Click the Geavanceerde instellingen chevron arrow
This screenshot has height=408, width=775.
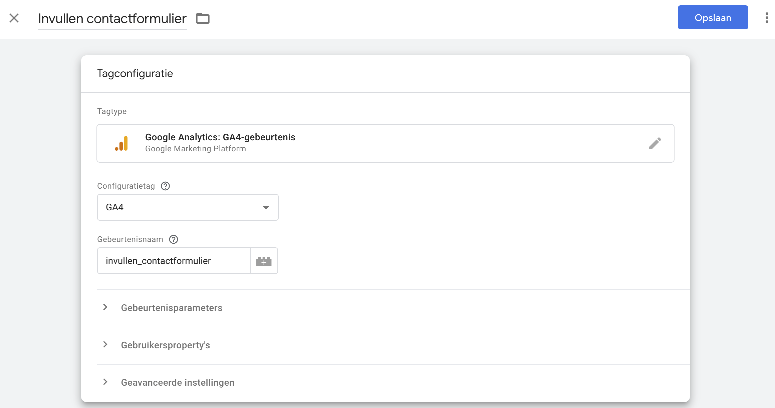[105, 382]
